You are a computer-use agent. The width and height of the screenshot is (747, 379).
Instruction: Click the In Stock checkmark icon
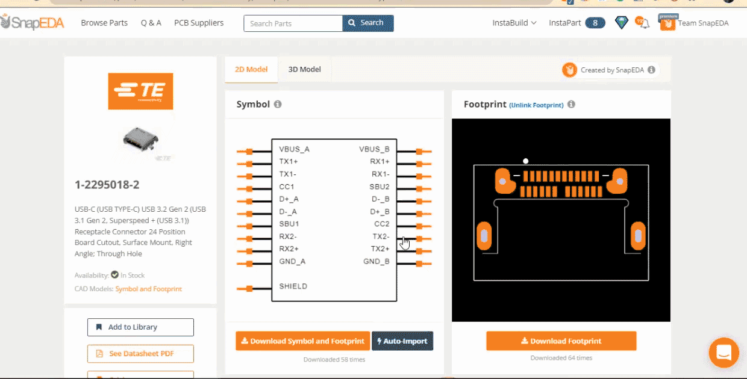[114, 275]
